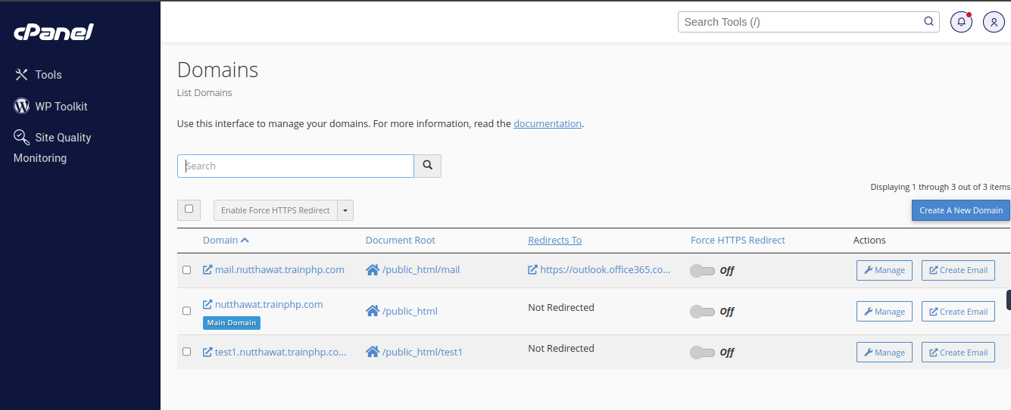Click Create A New Domain button
This screenshot has width=1011, height=410.
tap(960, 210)
